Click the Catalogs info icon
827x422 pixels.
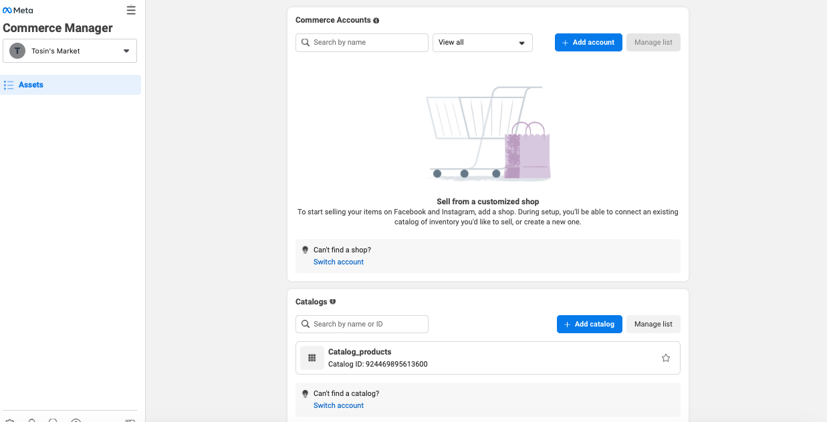pos(333,302)
